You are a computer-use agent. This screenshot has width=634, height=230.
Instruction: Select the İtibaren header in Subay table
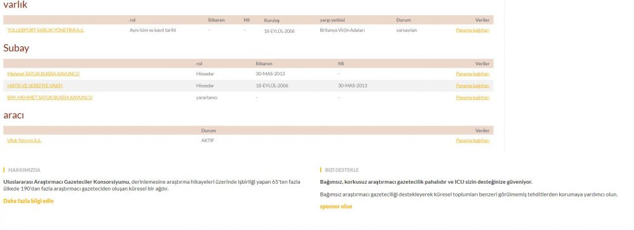264,64
